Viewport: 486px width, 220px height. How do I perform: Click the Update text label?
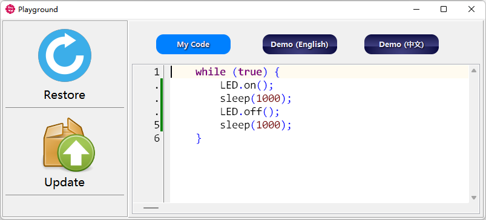65,183
